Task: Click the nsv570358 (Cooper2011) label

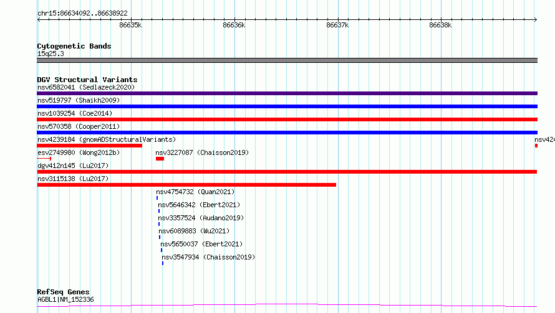Action: click(79, 126)
